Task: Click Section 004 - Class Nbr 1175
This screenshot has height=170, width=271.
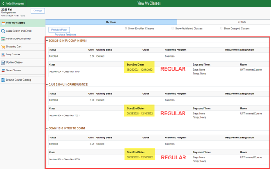Action: (x=64, y=71)
